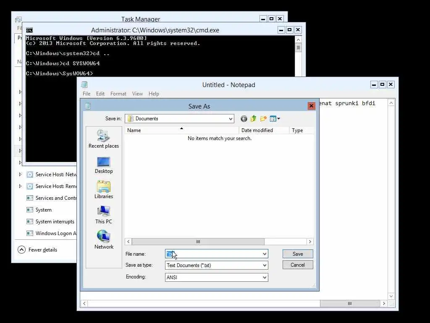The width and height of the screenshot is (430, 323).
Task: Click Notepad scroll right arrow at bottom
Action: click(384, 304)
